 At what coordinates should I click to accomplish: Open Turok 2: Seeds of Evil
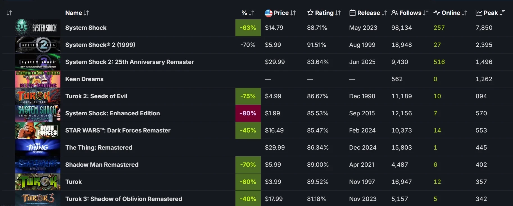(96, 96)
